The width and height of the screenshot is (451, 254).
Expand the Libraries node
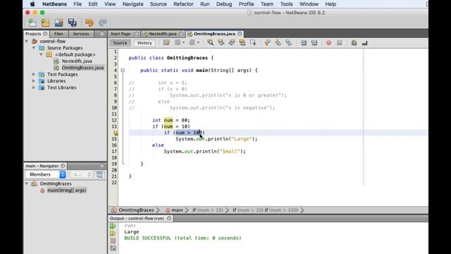click(34, 81)
